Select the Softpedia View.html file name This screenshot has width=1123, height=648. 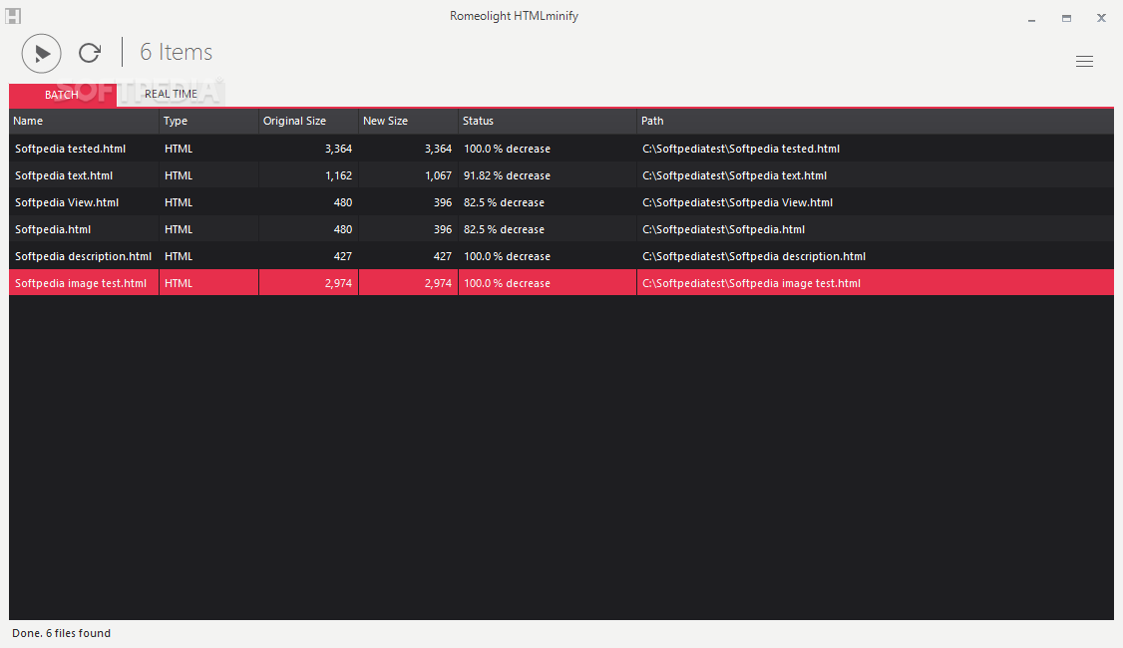point(67,202)
